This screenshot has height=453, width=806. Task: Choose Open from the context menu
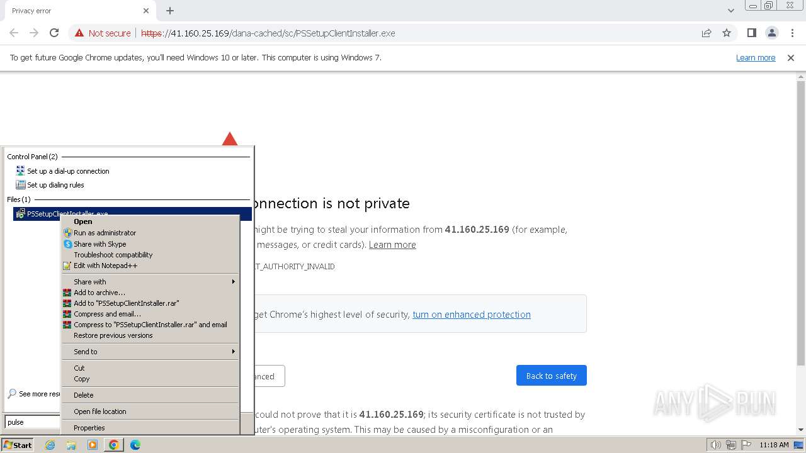pyautogui.click(x=150, y=221)
